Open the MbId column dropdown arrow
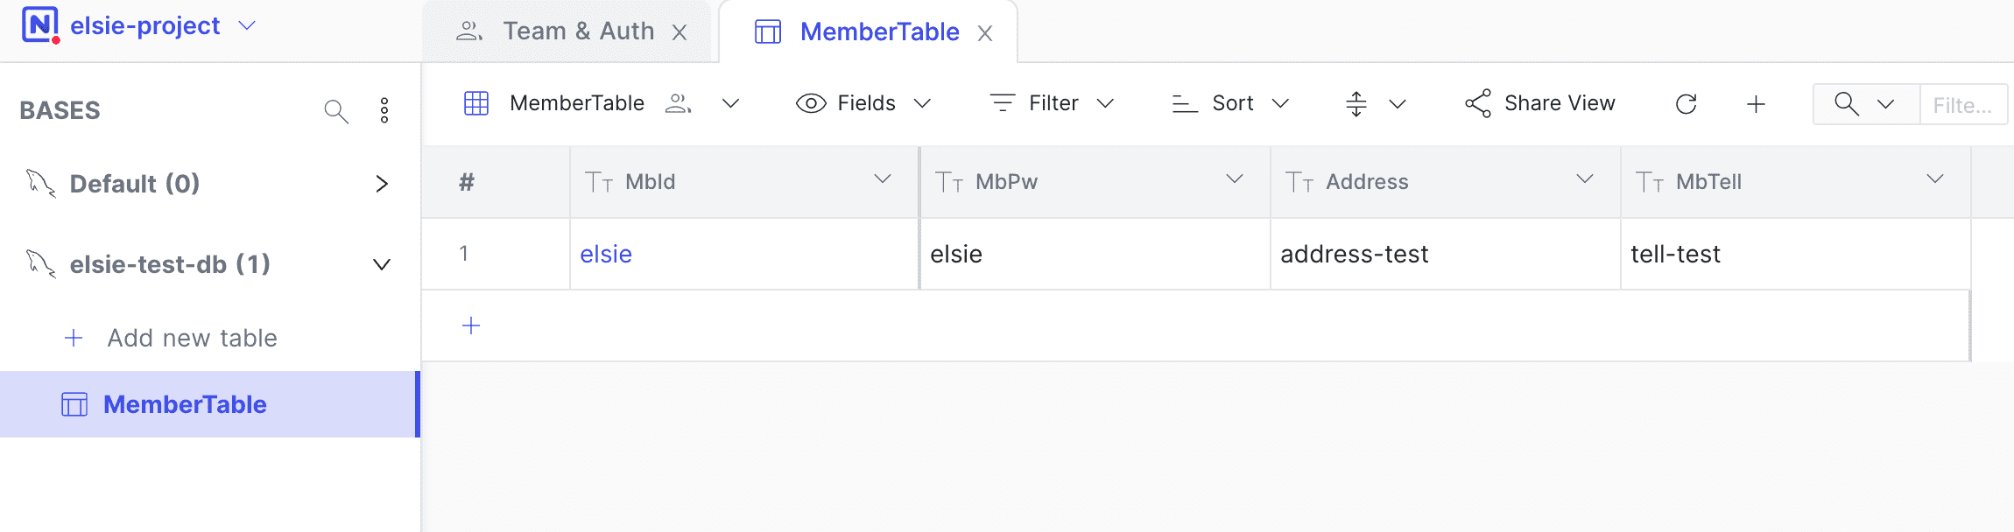 [x=883, y=179]
